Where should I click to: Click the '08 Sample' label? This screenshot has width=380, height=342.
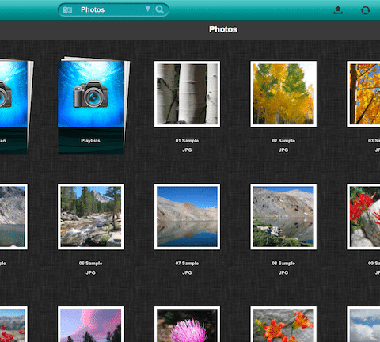tap(283, 264)
